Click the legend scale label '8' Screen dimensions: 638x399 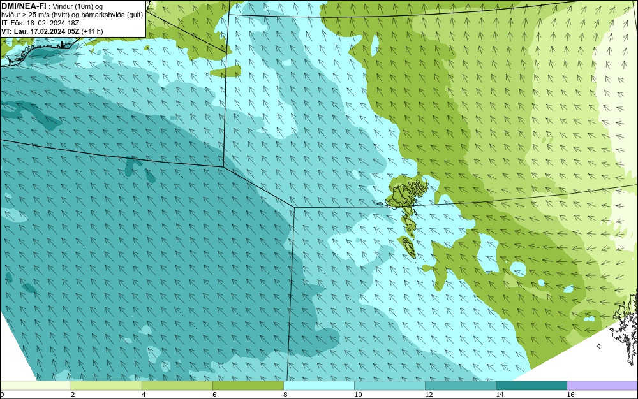(x=285, y=395)
